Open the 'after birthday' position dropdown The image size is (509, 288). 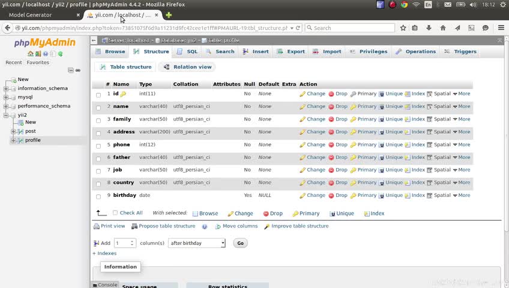(197, 243)
